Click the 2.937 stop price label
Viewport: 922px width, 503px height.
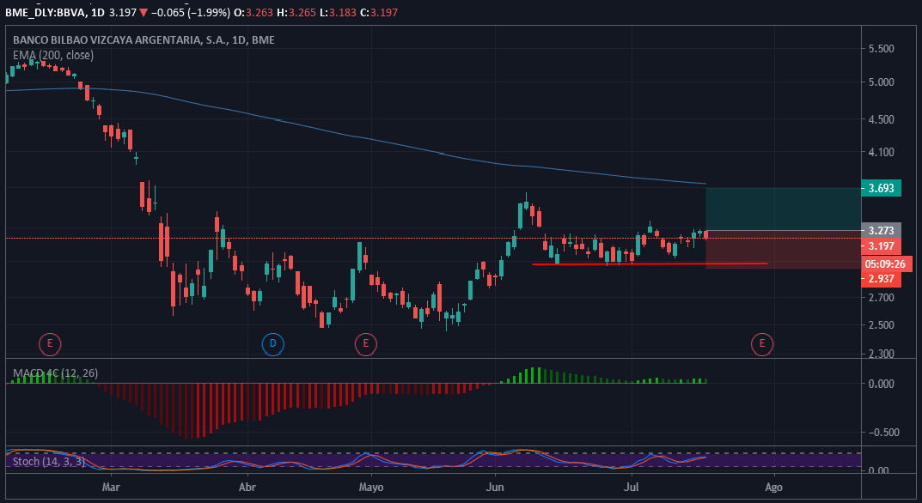pos(882,280)
